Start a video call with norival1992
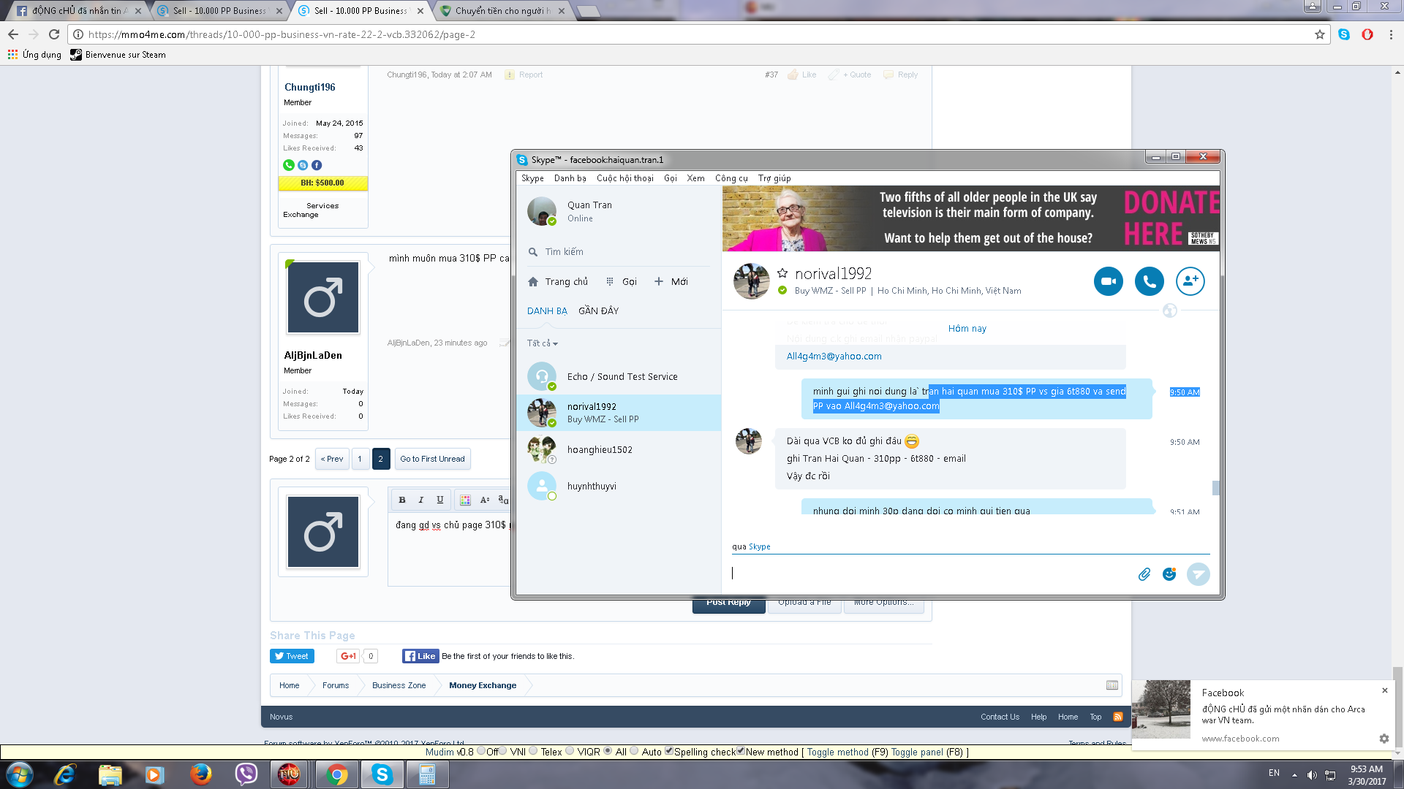Image resolution: width=1404 pixels, height=789 pixels. click(x=1108, y=281)
